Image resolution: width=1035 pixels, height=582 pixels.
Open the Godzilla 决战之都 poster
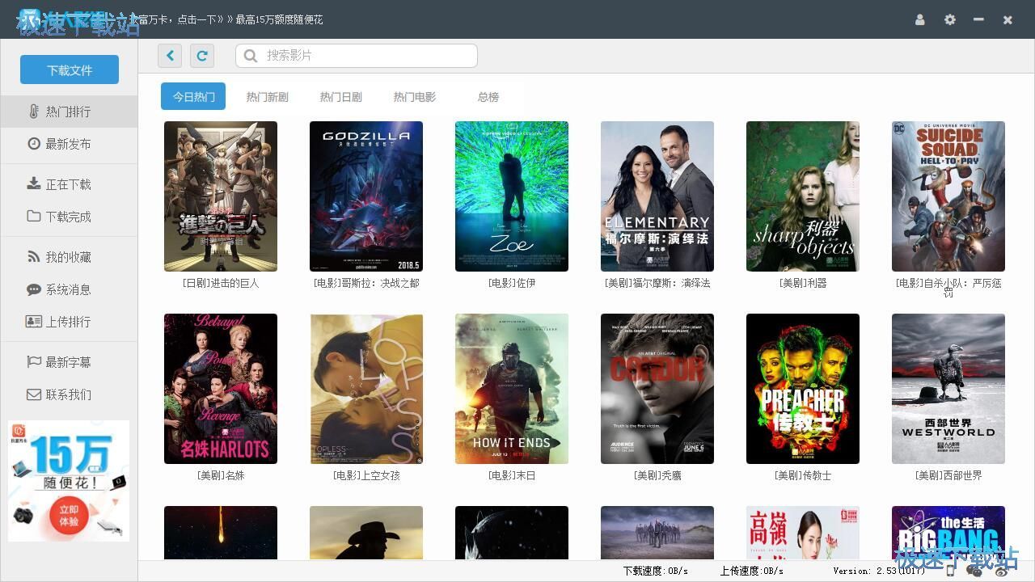click(x=366, y=196)
